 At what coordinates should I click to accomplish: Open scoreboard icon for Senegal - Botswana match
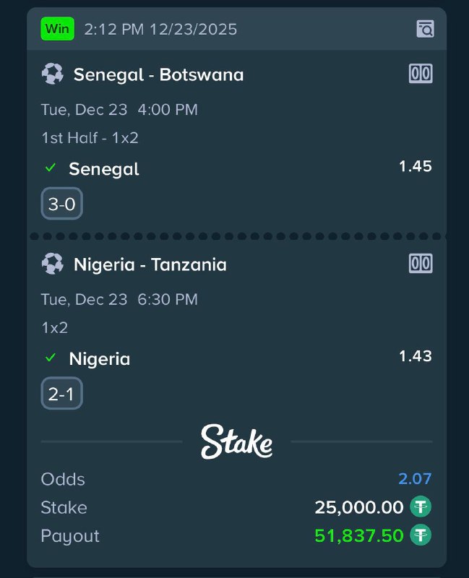tap(421, 74)
